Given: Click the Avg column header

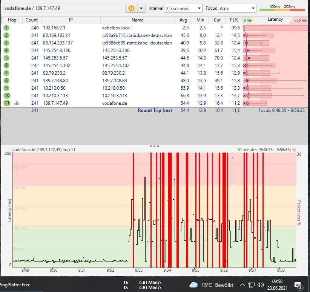Looking at the screenshot, I should [183, 20].
